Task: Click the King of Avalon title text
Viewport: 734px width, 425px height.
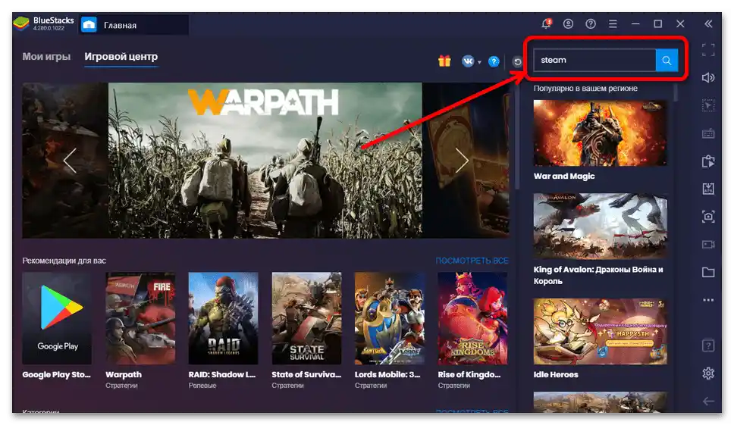Action: click(598, 276)
